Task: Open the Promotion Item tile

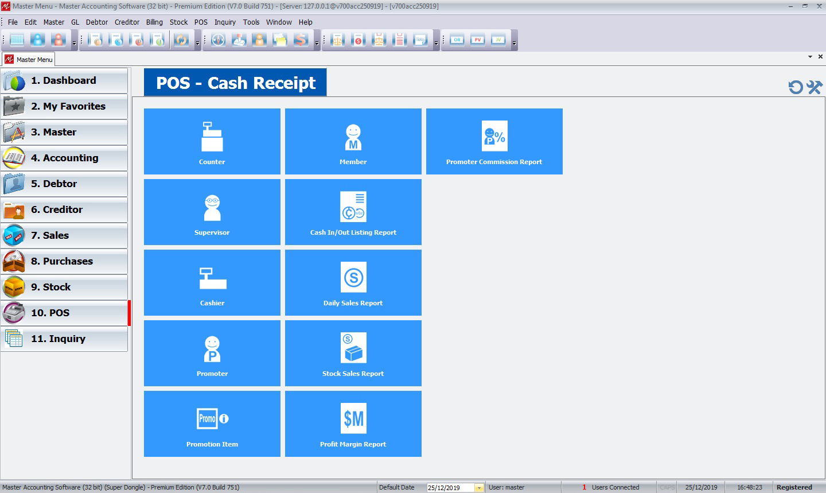Action: click(x=212, y=424)
